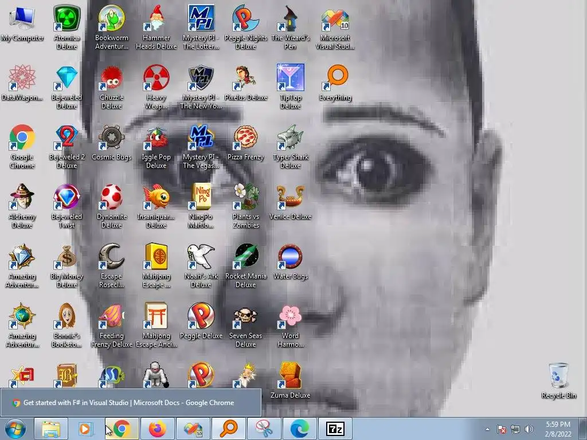Click the Pixelus Deluxe icon
This screenshot has width=587, height=440.
point(245,83)
